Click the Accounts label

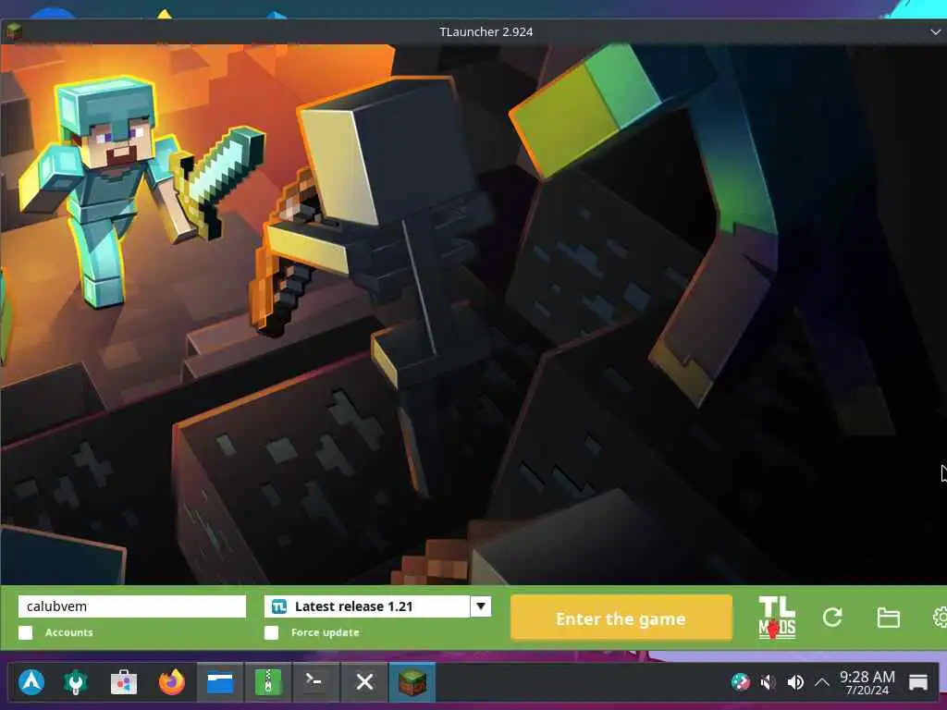point(68,632)
